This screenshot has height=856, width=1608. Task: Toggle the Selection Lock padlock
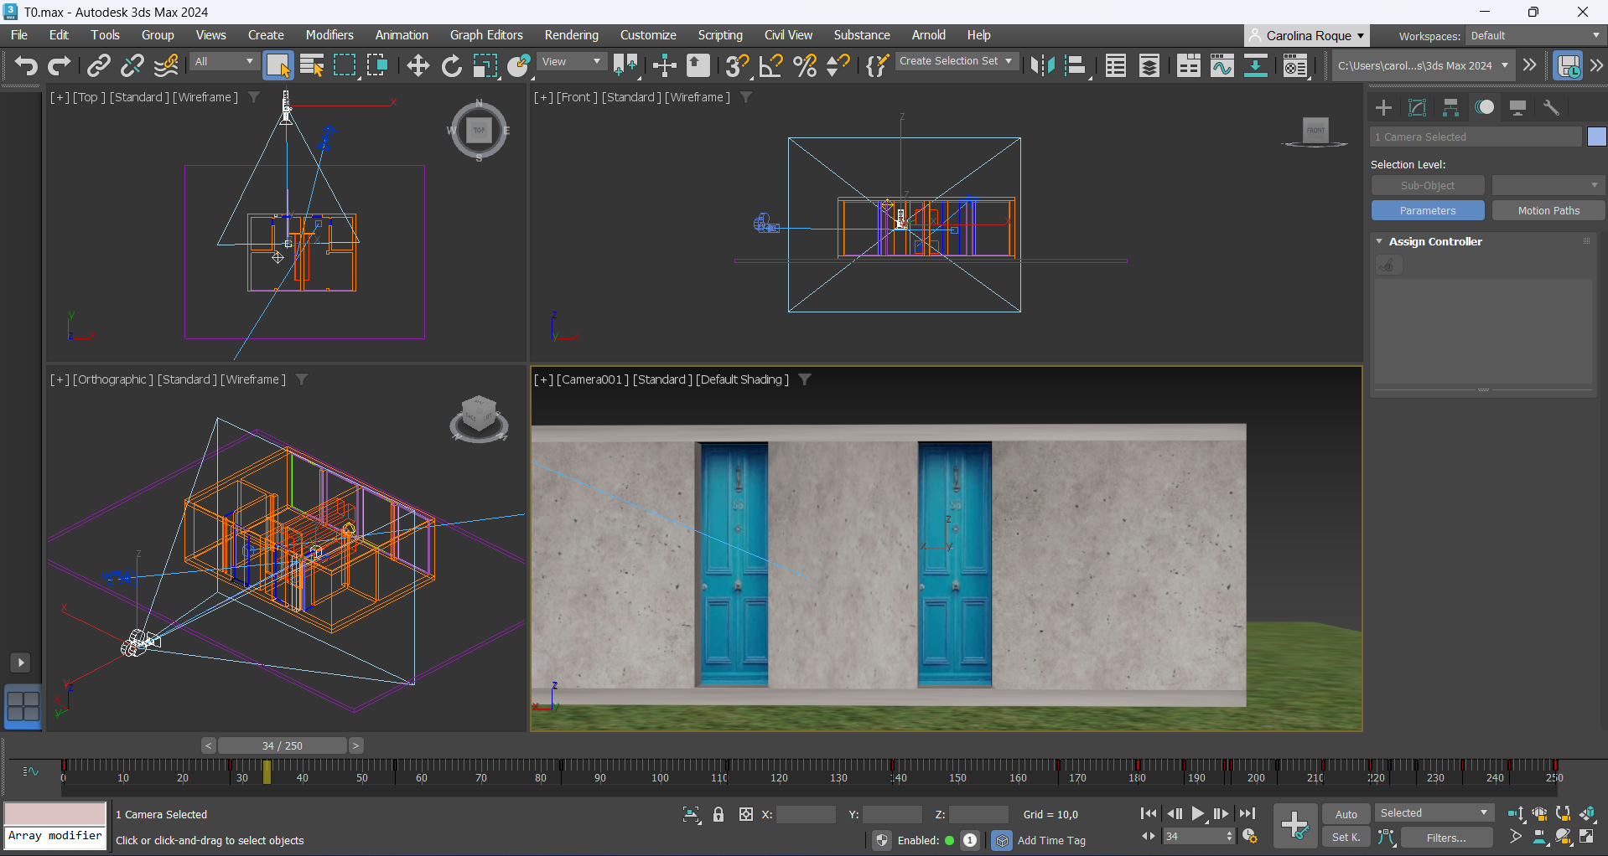coord(718,814)
